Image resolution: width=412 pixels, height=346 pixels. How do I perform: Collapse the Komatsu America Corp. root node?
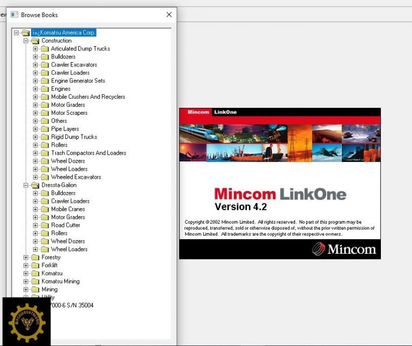pos(16,33)
